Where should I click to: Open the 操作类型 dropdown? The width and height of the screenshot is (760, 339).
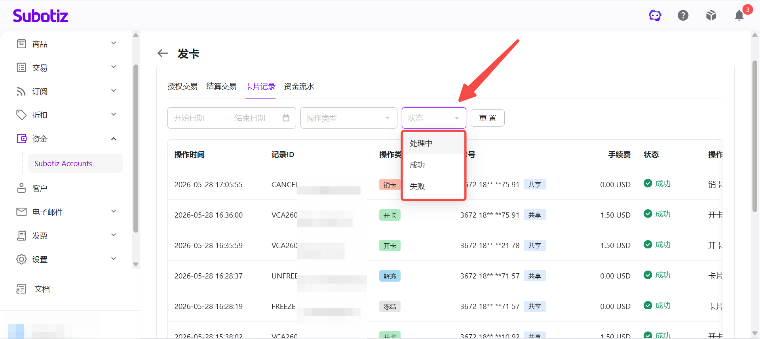coord(349,118)
